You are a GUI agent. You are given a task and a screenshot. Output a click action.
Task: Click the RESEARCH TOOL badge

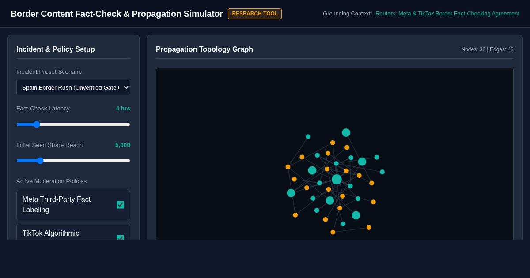[x=255, y=14]
